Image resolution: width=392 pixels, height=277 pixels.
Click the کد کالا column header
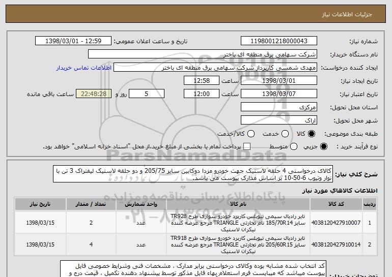(x=336, y=204)
